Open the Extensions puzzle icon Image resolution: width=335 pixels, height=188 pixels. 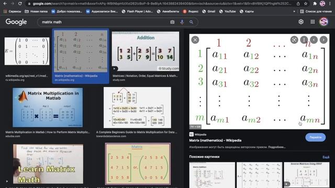(315, 4)
